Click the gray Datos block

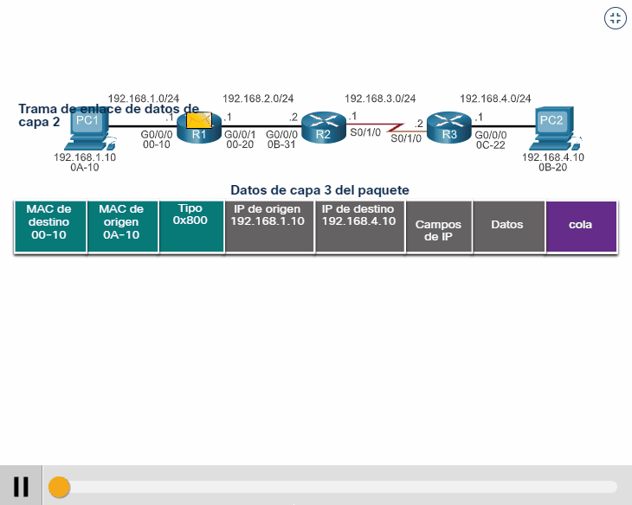pyautogui.click(x=508, y=227)
